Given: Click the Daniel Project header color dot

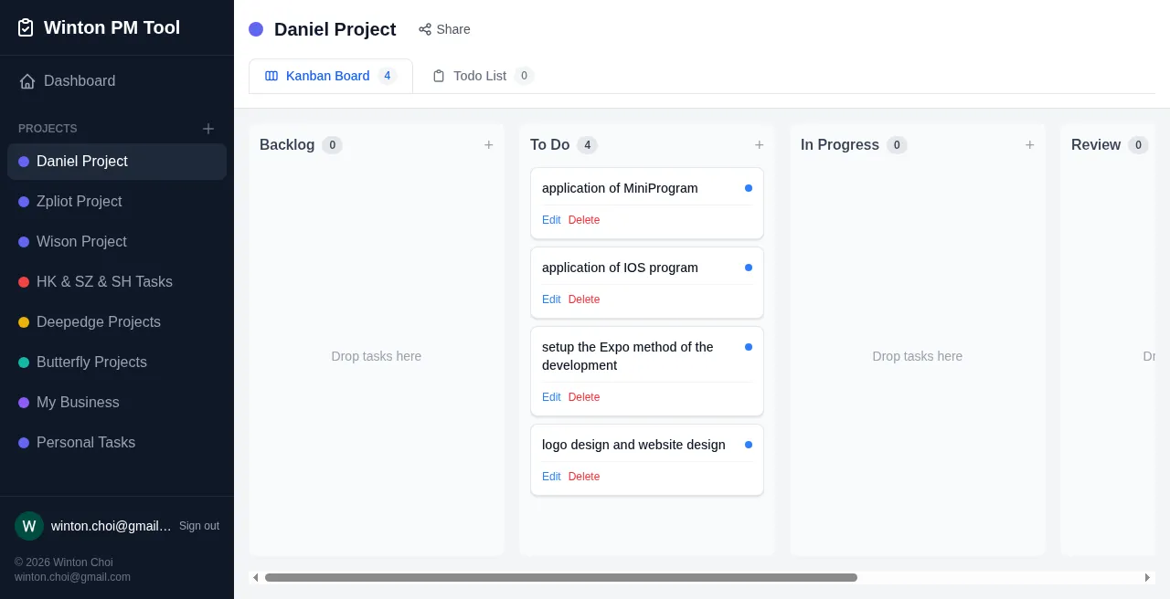Looking at the screenshot, I should pyautogui.click(x=256, y=29).
